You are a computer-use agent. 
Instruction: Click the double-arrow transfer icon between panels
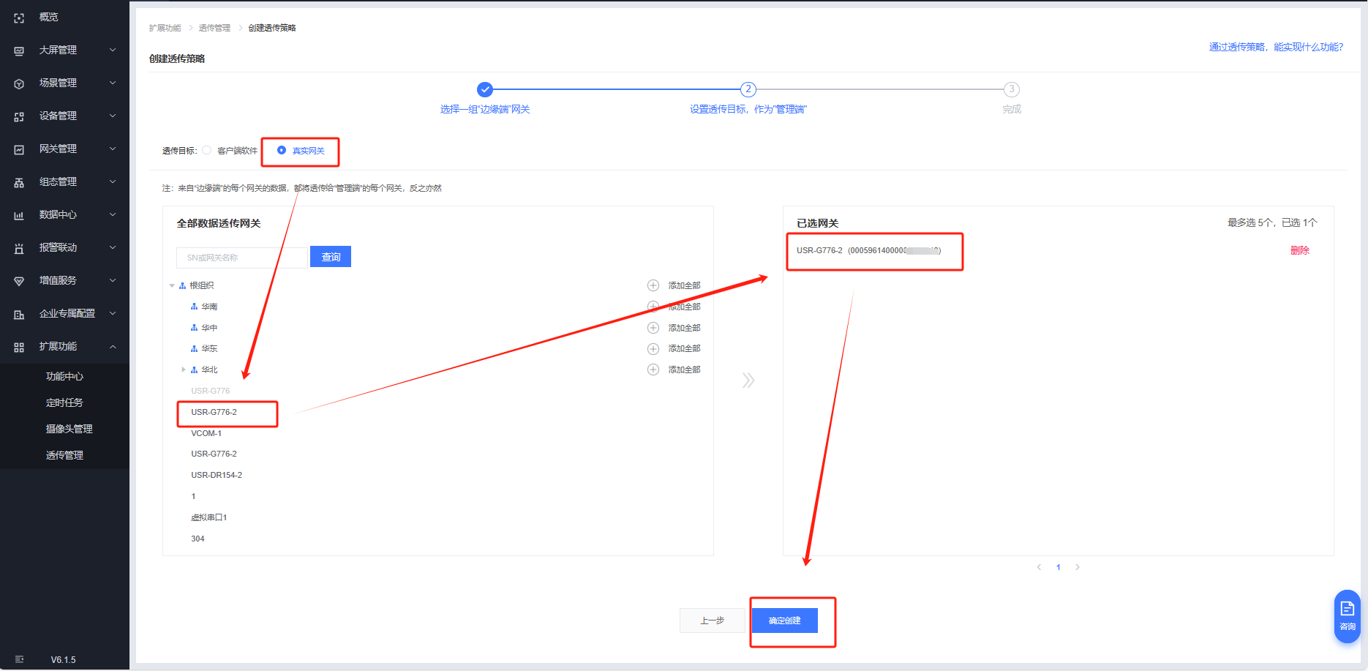coord(748,381)
